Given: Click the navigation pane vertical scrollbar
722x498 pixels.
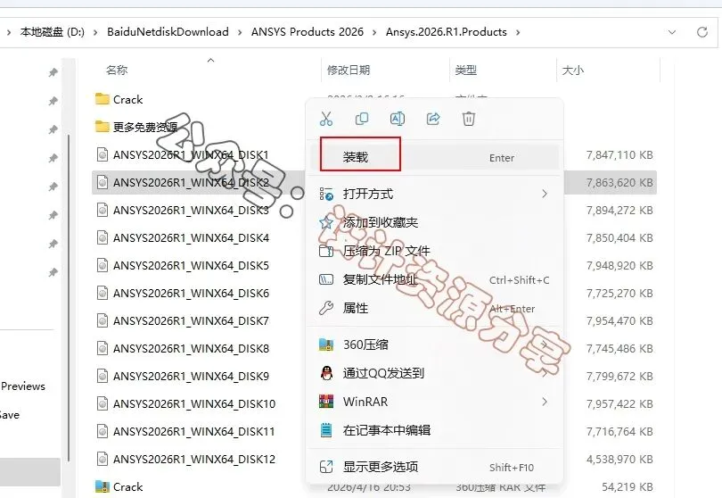Looking at the screenshot, I should [69, 297].
